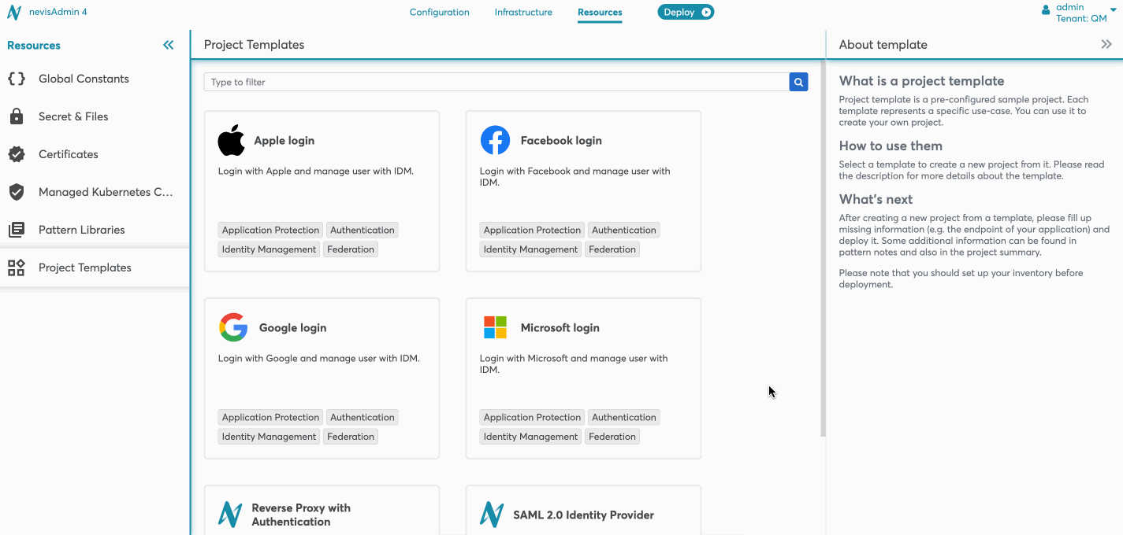Collapse the About template panel
Screen dimensions: 1123x535
1106,45
